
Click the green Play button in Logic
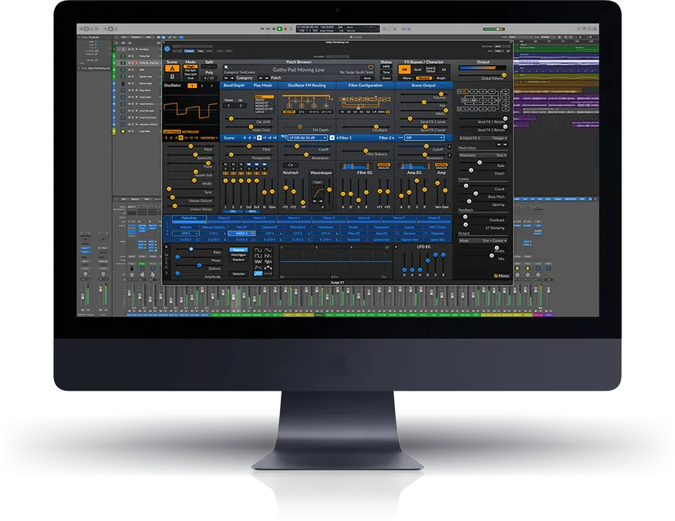click(279, 28)
